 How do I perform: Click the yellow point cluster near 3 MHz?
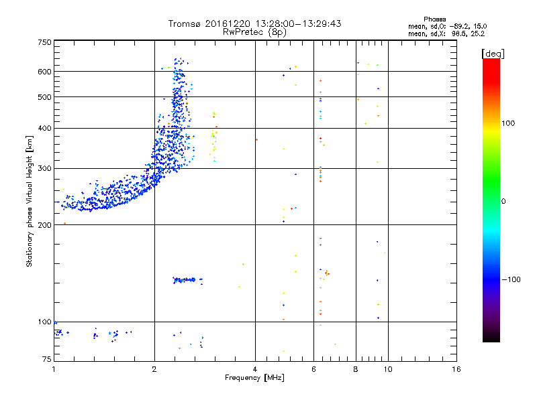point(213,137)
